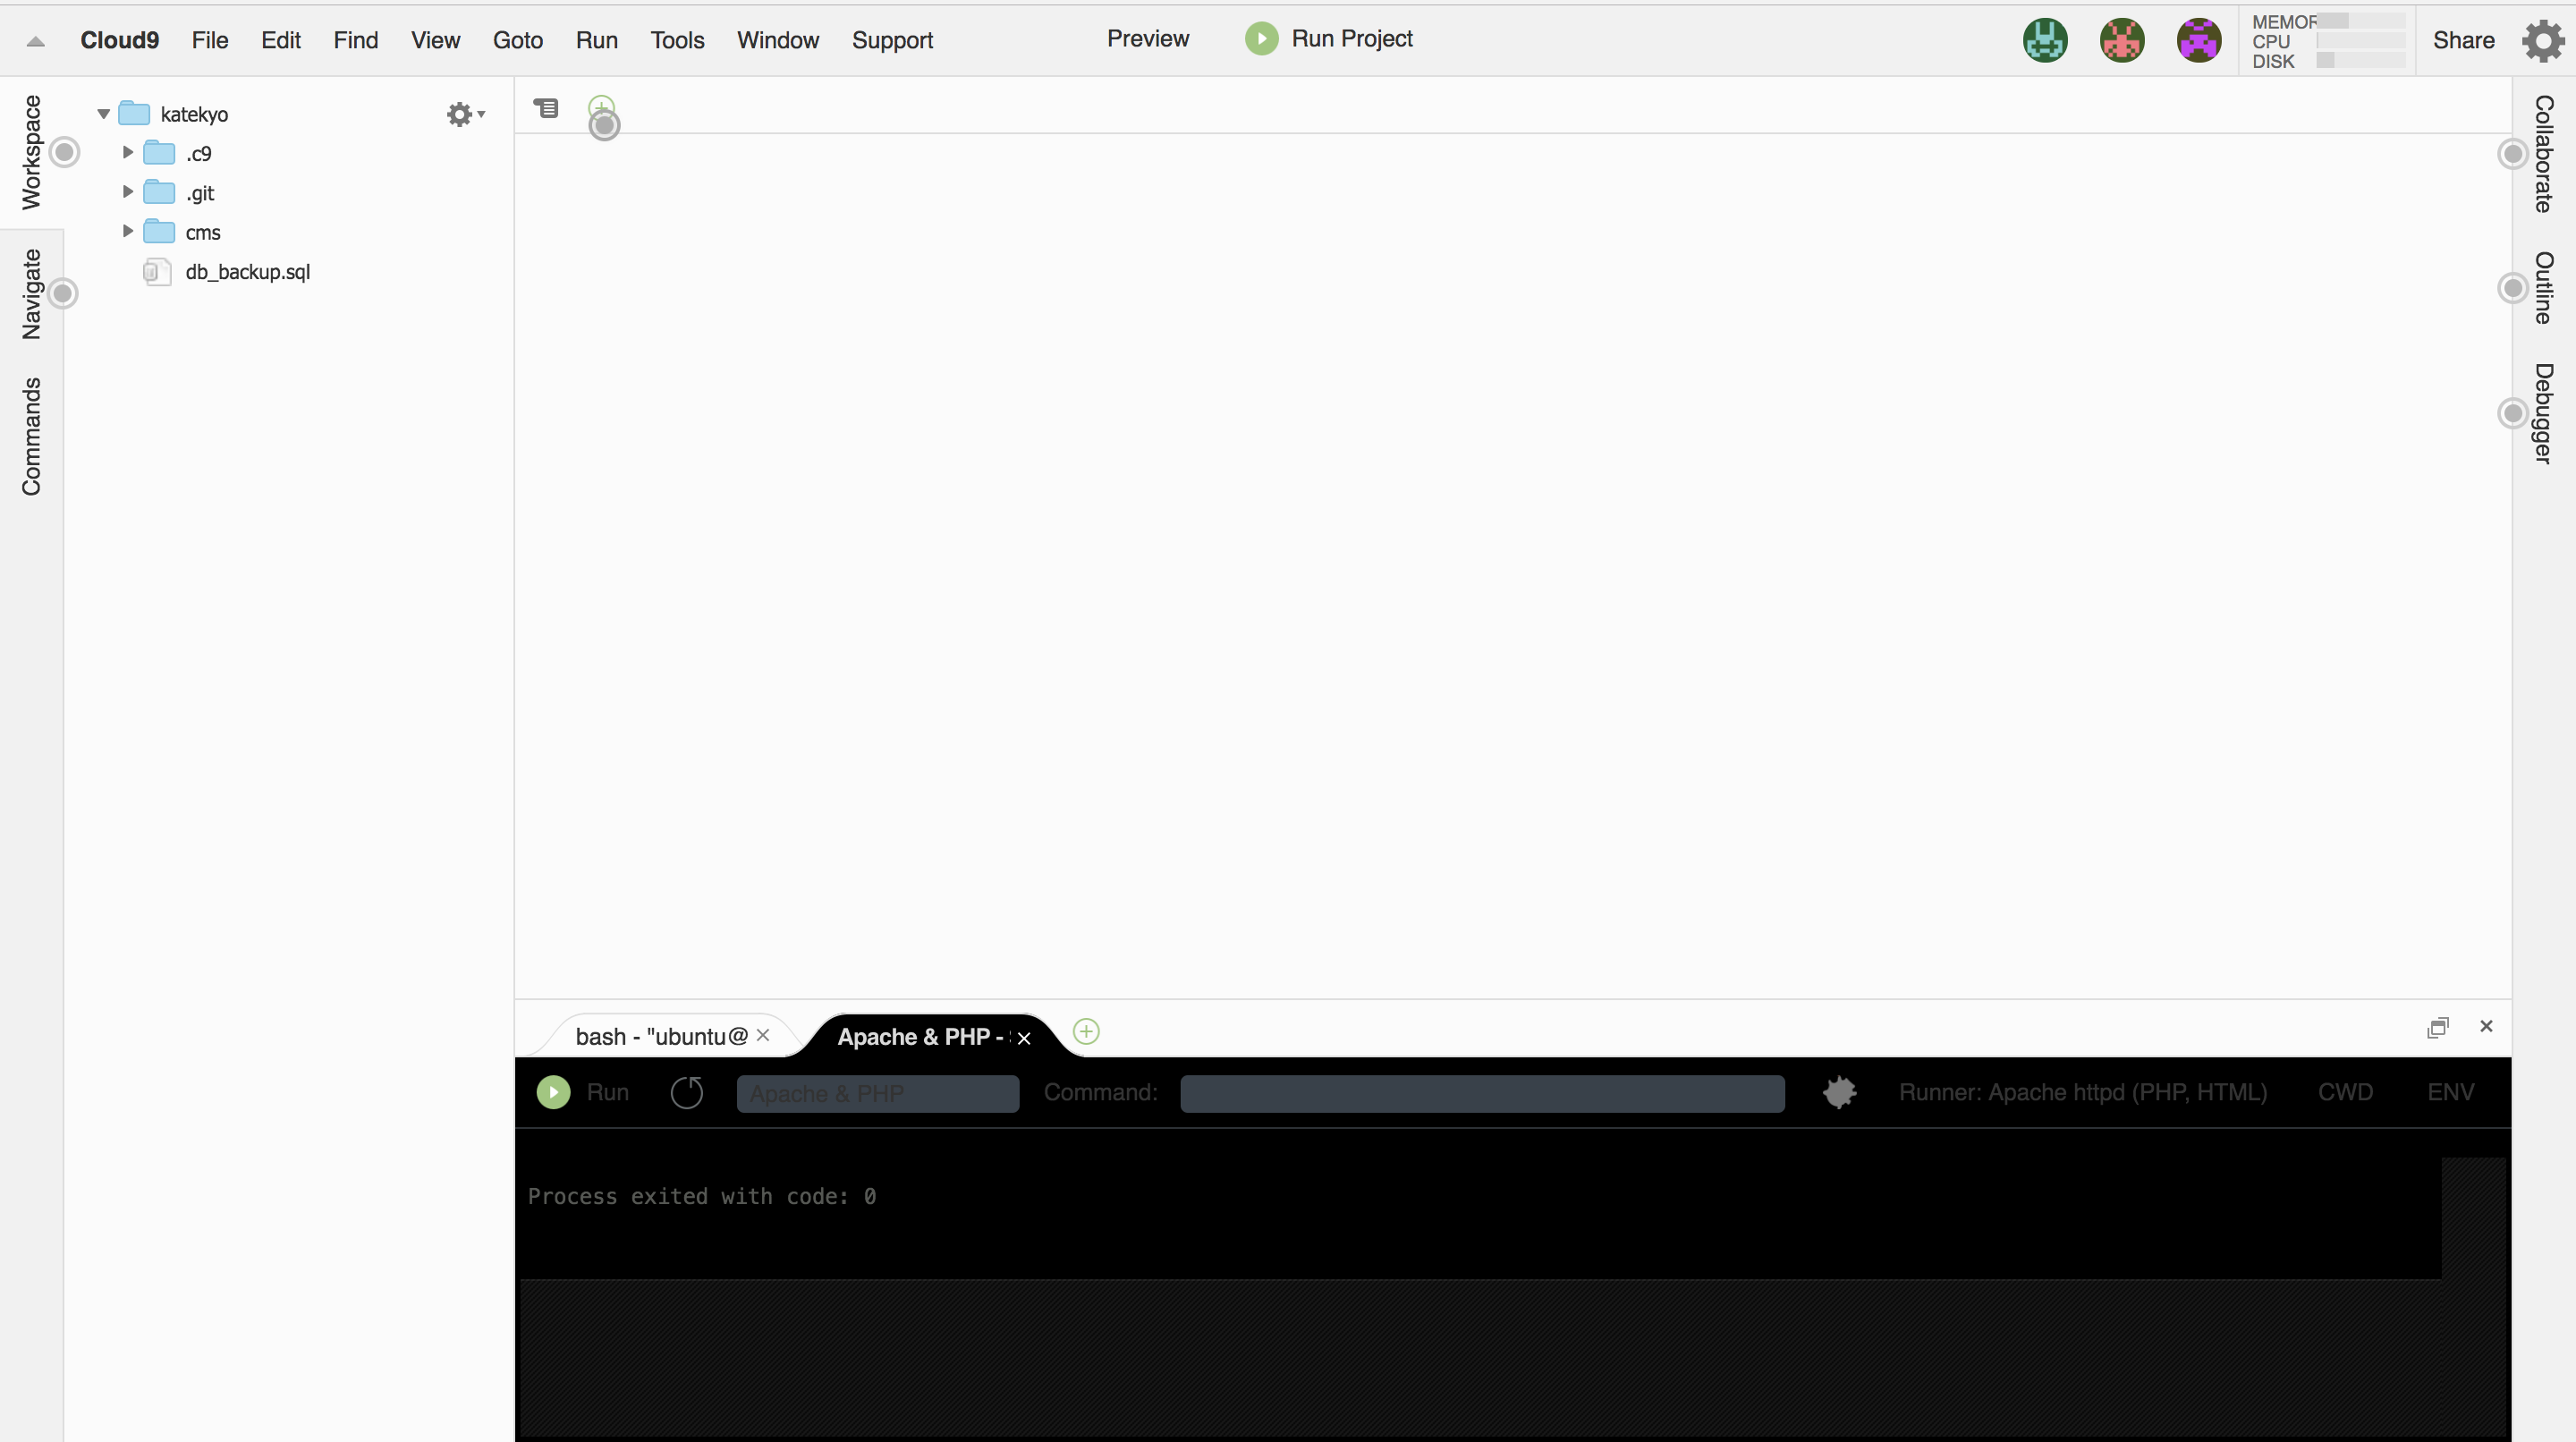The height and width of the screenshot is (1442, 2576).
Task: Click the CPU usage bar
Action: [2361, 41]
